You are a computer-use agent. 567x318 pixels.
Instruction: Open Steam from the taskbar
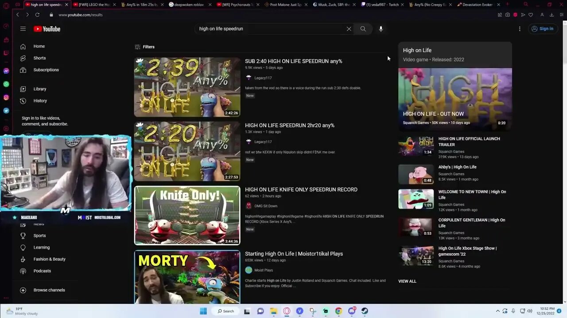pyautogui.click(x=365, y=311)
